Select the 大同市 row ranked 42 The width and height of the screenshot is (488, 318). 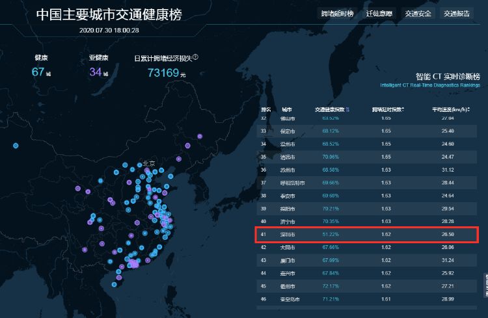[x=368, y=248]
